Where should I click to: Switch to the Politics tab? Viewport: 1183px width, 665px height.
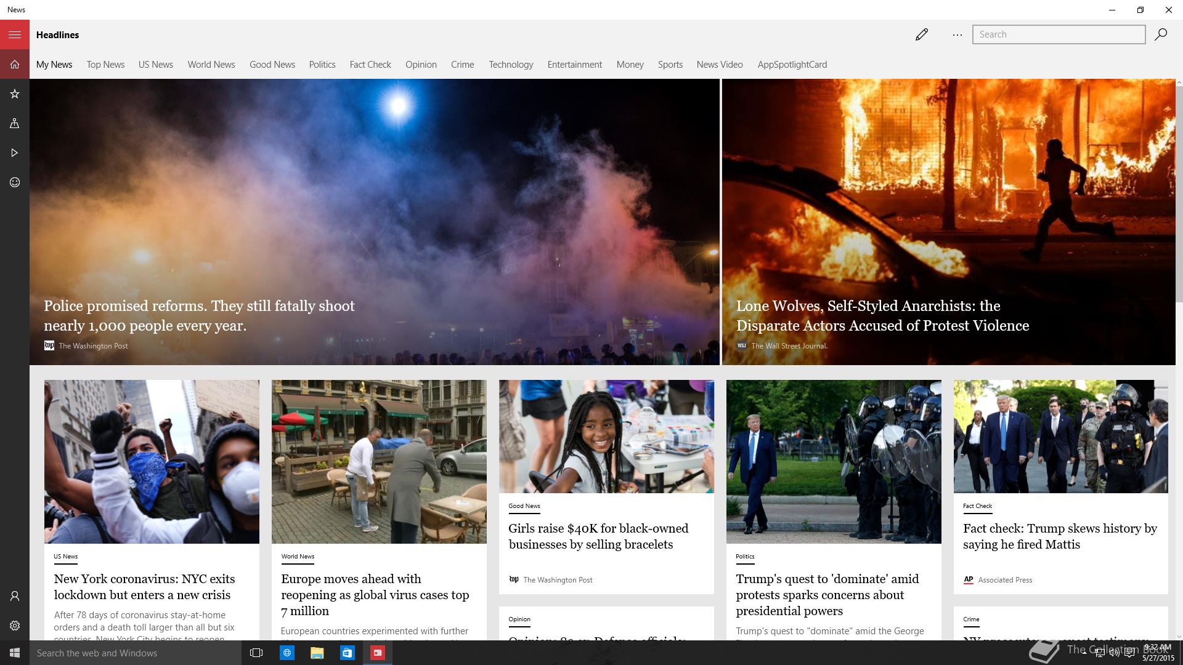click(x=322, y=64)
